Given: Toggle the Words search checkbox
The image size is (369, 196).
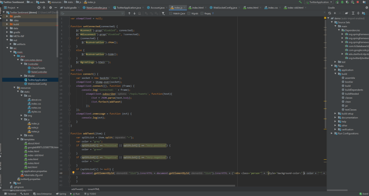Looking at the screenshot, I should pyautogui.click(x=188, y=13).
